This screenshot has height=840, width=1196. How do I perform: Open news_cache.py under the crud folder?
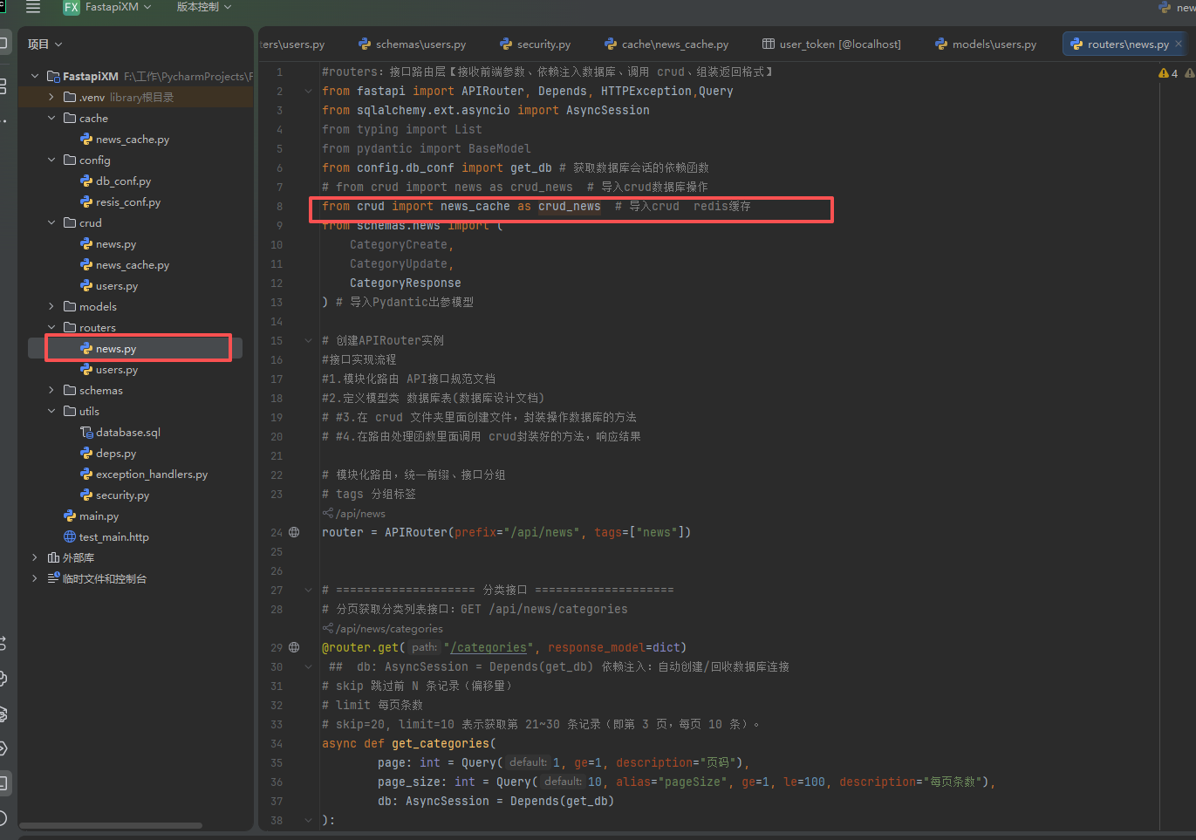(133, 265)
